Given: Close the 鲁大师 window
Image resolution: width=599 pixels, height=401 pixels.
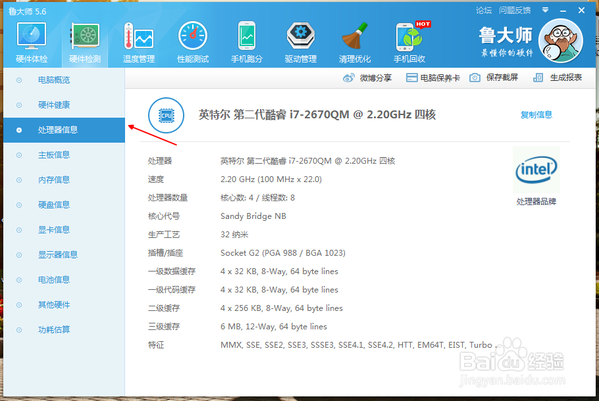Looking at the screenshot, I should 581,11.
